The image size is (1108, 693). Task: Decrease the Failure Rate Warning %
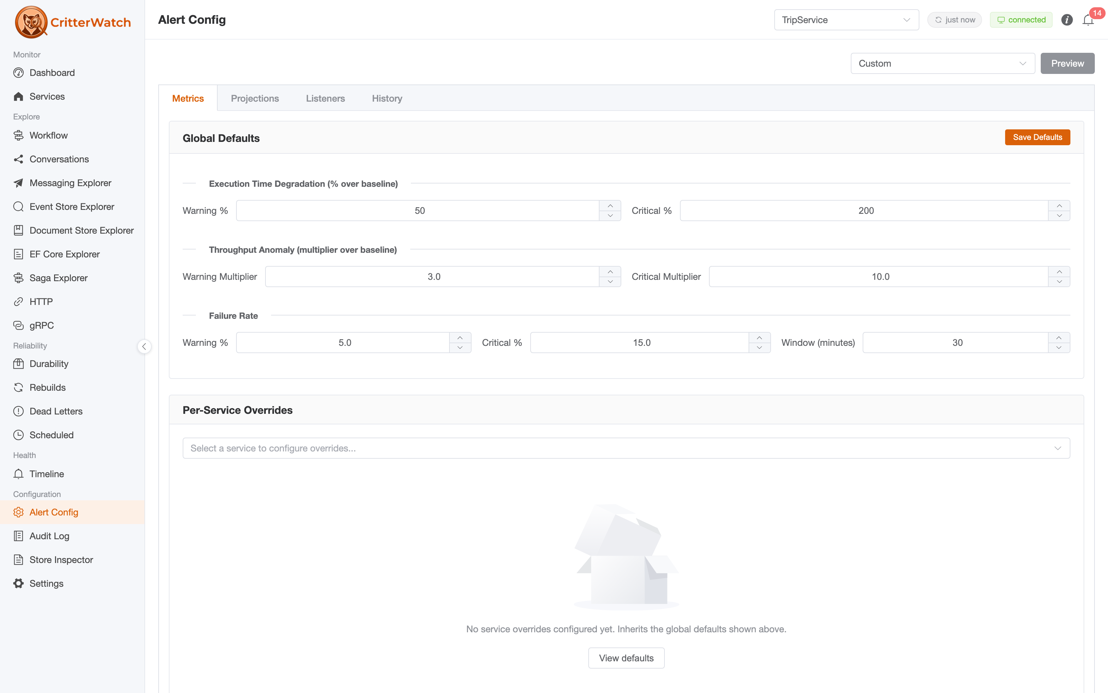point(460,347)
